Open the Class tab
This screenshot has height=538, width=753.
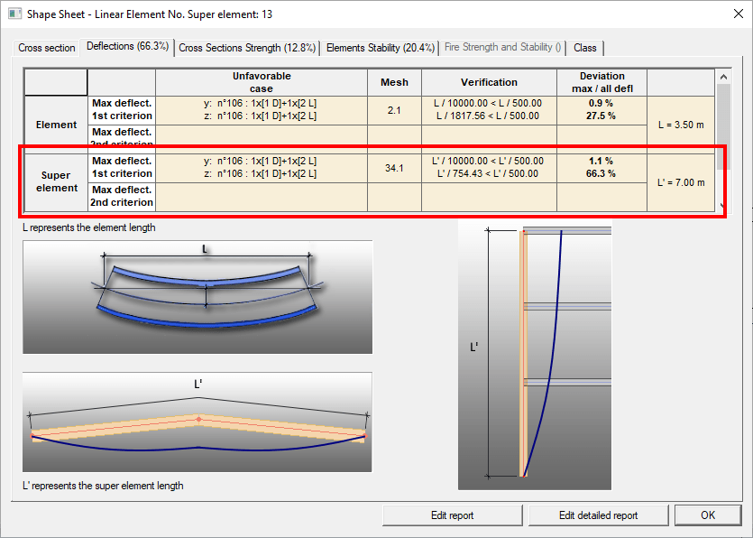pos(584,48)
